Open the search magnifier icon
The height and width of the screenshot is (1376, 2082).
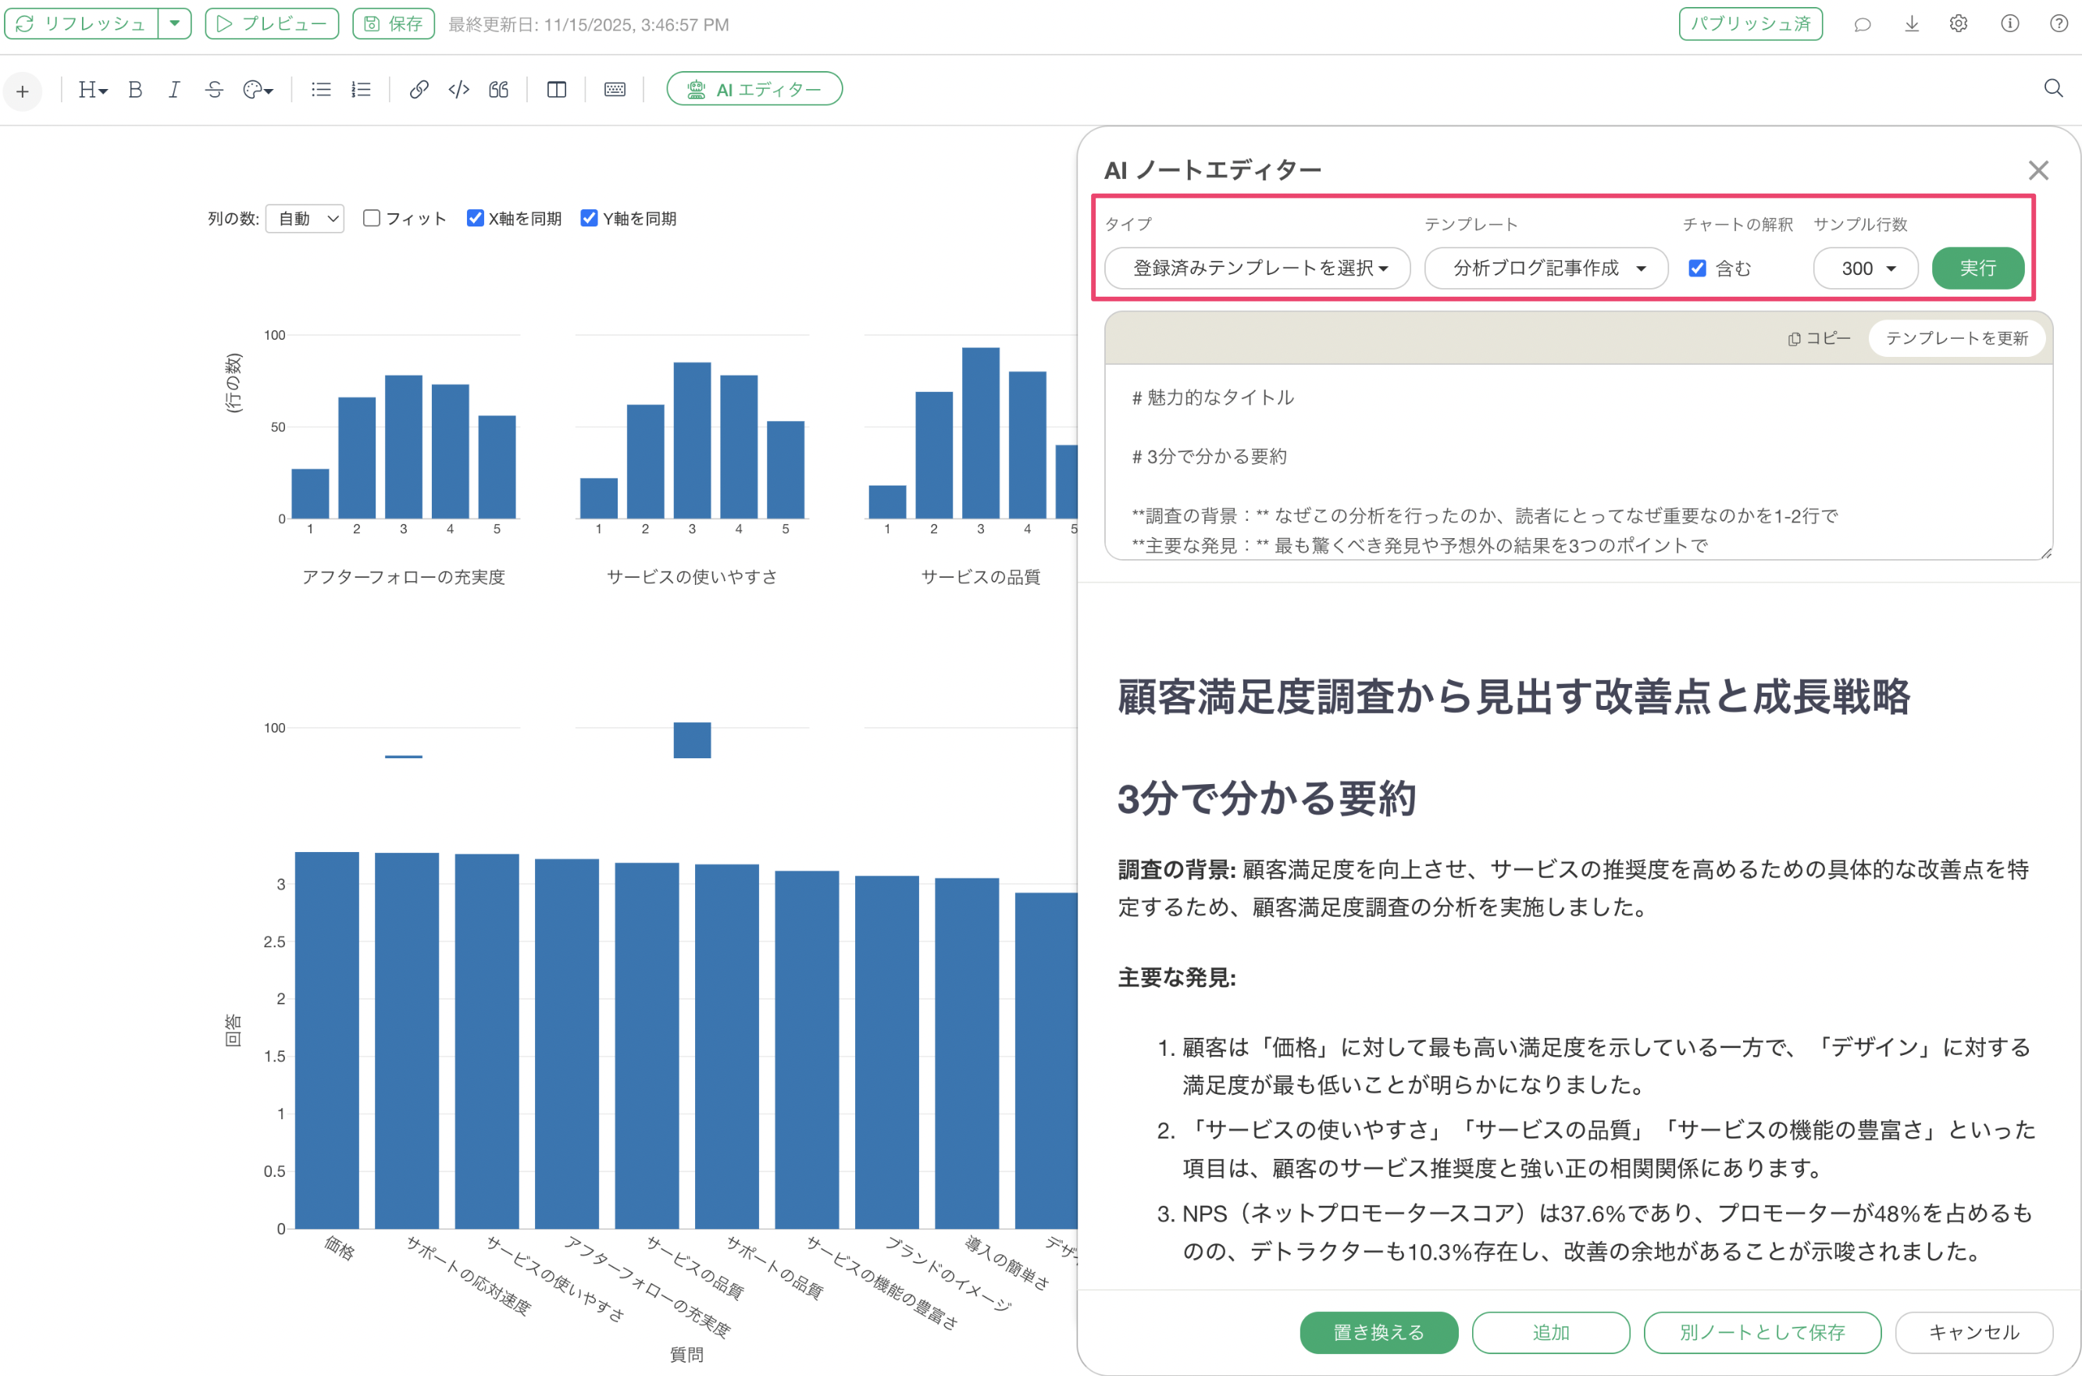click(x=2053, y=88)
